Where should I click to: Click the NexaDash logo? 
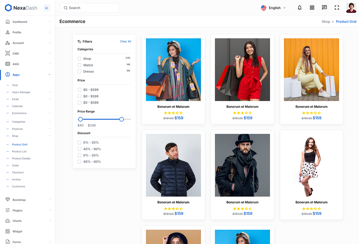coord(21,8)
